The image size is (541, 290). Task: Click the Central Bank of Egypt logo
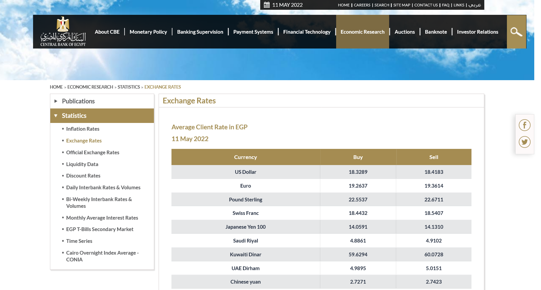click(63, 32)
